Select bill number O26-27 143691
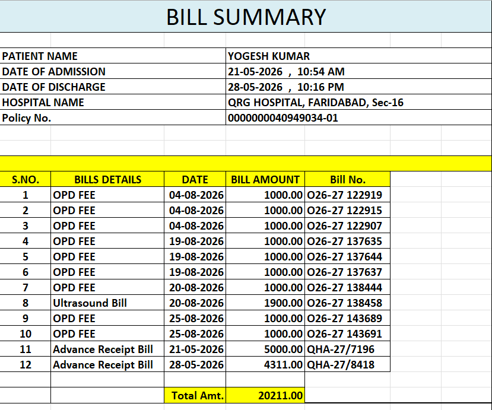Screen dimensions: 492x410 (347, 333)
